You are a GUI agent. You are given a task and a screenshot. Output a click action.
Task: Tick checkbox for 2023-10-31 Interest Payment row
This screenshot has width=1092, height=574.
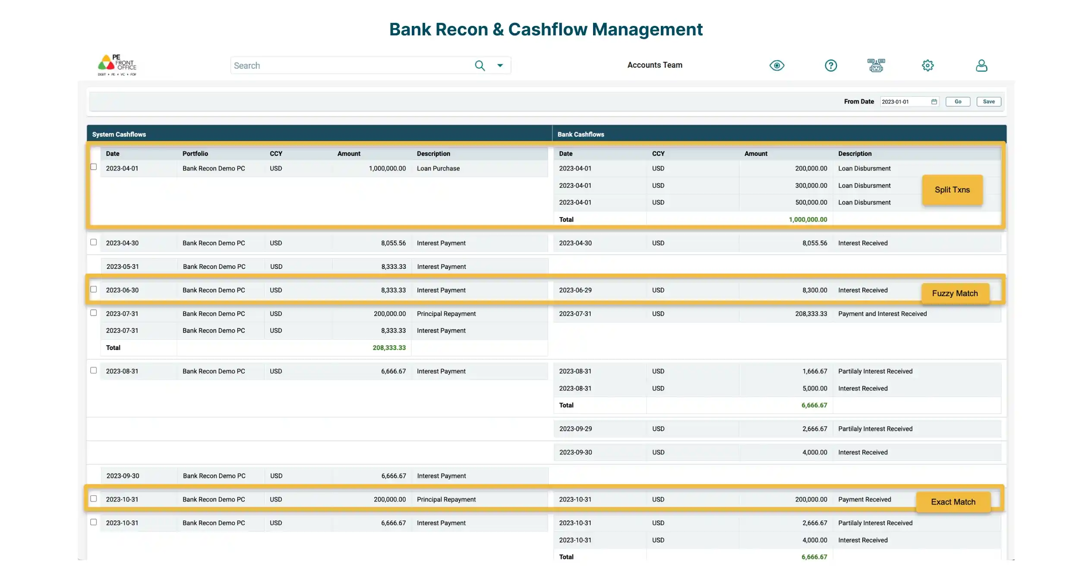tap(93, 522)
